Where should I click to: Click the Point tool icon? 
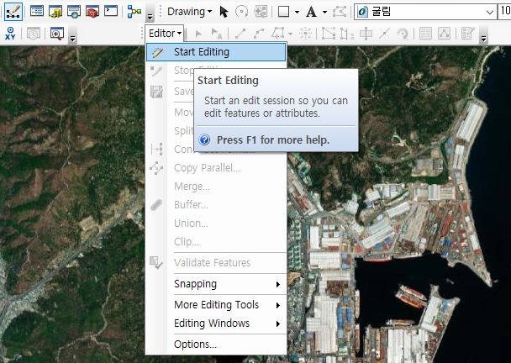pyautogui.click(x=305, y=34)
